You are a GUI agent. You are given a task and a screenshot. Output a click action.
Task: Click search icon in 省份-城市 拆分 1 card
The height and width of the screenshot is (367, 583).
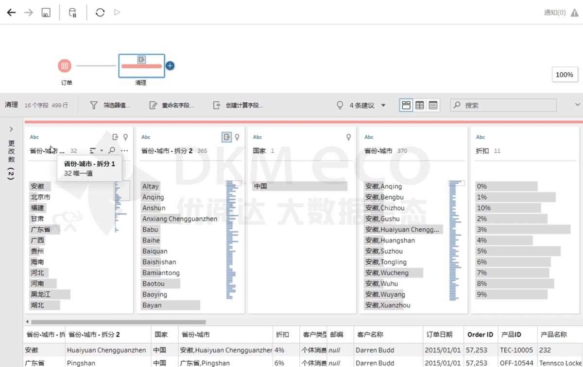coord(112,151)
